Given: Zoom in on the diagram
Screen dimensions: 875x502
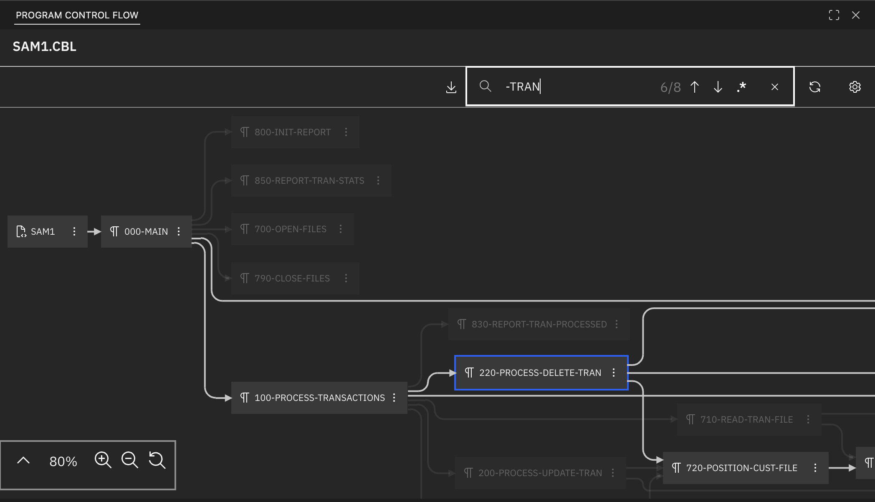Looking at the screenshot, I should click(x=103, y=460).
